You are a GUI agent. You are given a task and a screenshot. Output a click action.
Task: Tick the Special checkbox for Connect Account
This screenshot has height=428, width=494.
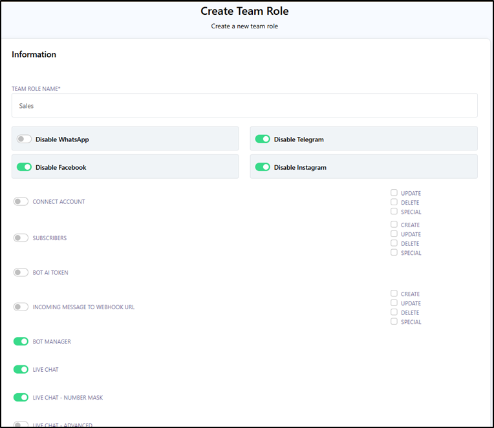tap(394, 211)
